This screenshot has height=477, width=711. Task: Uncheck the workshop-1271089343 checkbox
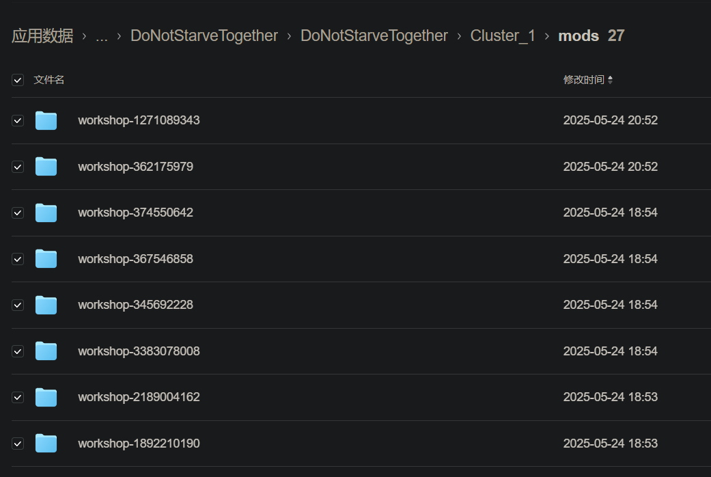pos(18,121)
